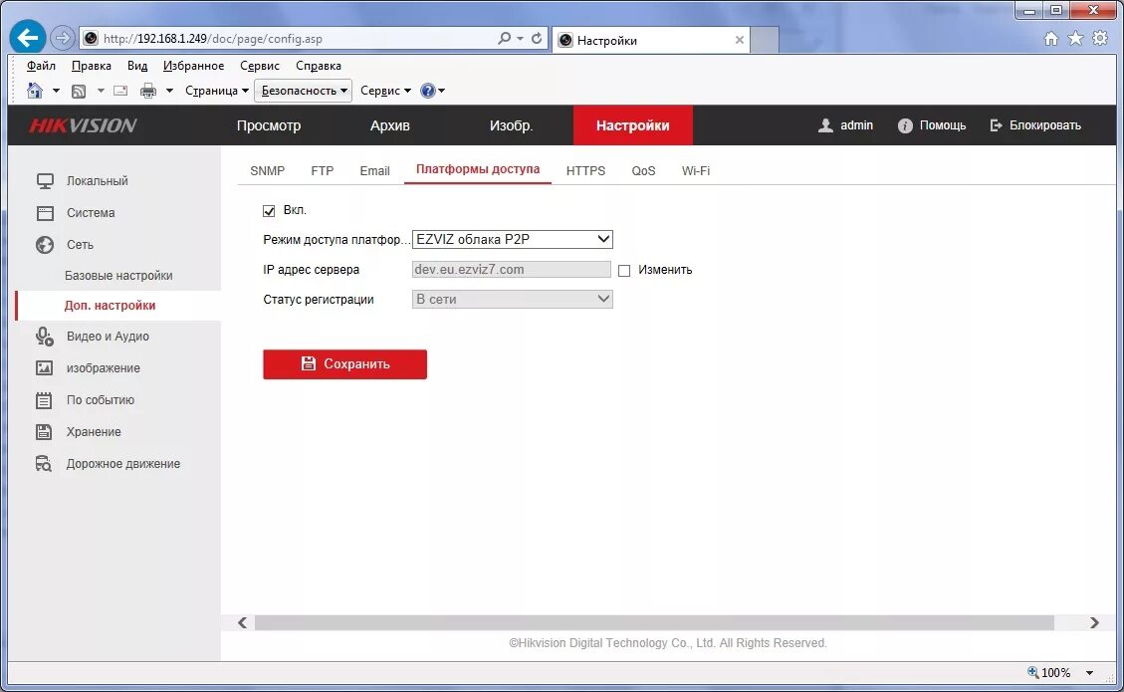
Task: Click the IP адрес сервера field
Action: point(511,270)
